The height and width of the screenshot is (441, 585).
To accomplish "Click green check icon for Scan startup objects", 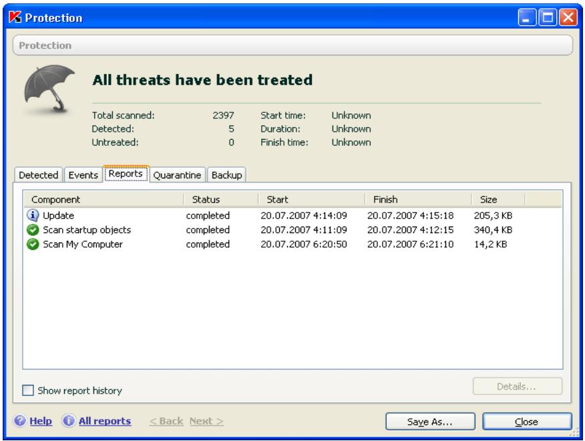I will (x=33, y=230).
